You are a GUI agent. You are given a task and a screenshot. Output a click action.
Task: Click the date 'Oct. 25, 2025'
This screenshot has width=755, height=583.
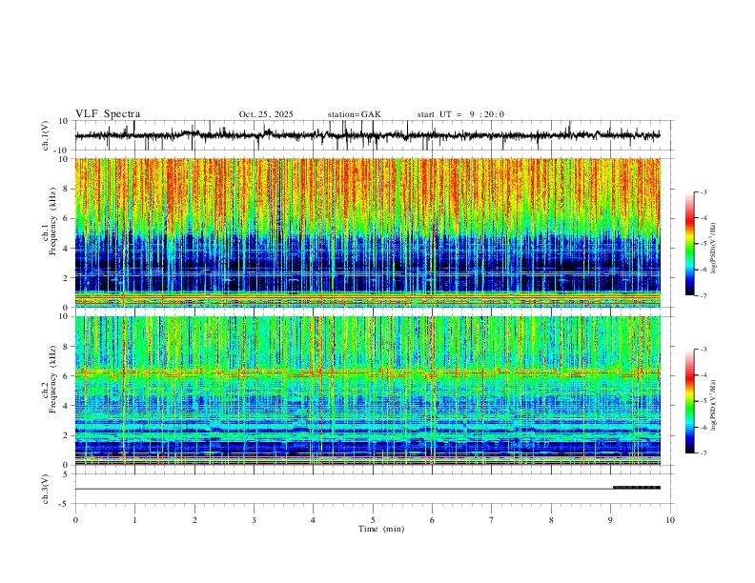pyautogui.click(x=266, y=114)
